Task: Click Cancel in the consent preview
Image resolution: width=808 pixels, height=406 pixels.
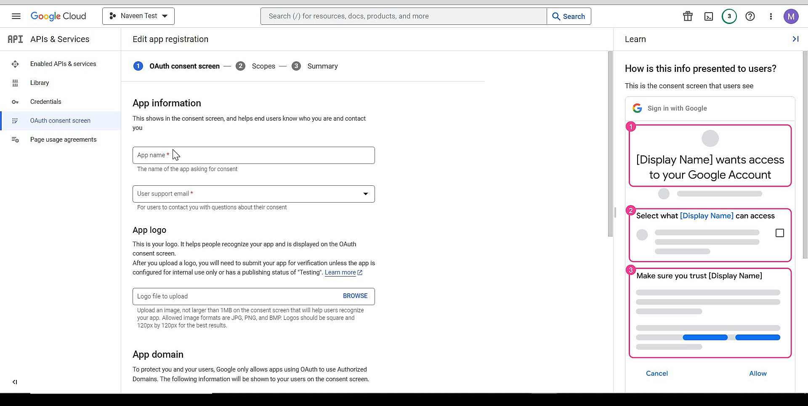Action: 657,373
